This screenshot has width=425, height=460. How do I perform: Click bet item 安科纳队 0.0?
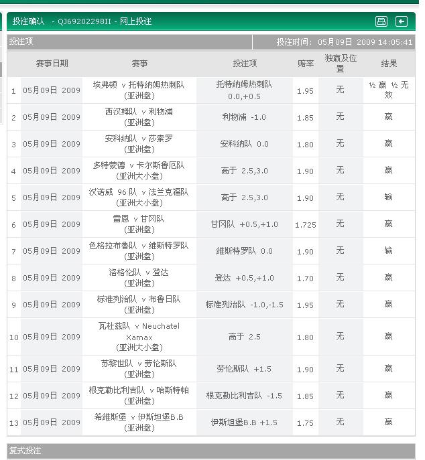coord(245,144)
